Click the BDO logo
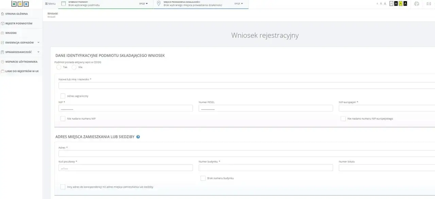Image resolution: width=435 pixels, height=199 pixels. coord(20,4)
